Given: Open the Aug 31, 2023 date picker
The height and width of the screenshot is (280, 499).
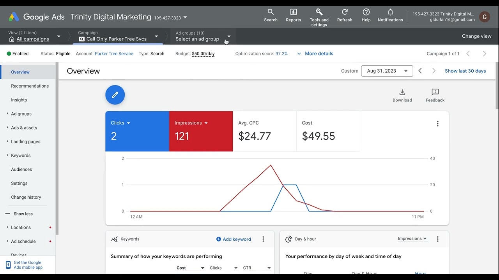Looking at the screenshot, I should pyautogui.click(x=387, y=71).
